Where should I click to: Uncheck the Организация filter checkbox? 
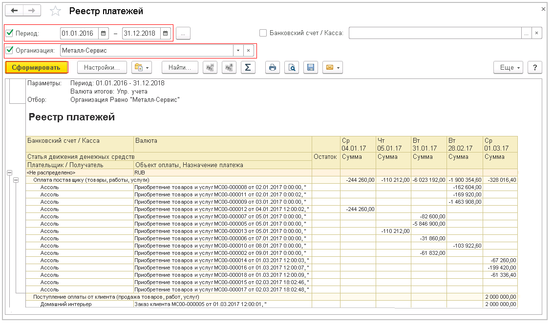pos(9,50)
